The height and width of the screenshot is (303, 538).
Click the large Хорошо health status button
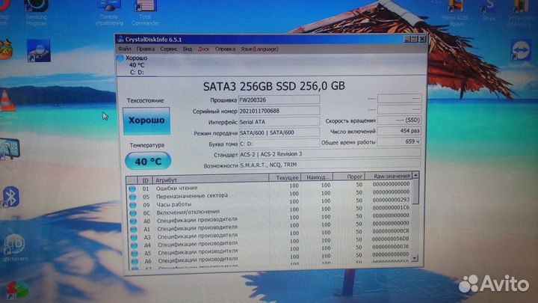point(146,120)
